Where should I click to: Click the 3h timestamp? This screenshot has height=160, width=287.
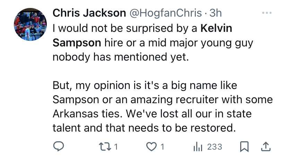click(x=216, y=13)
